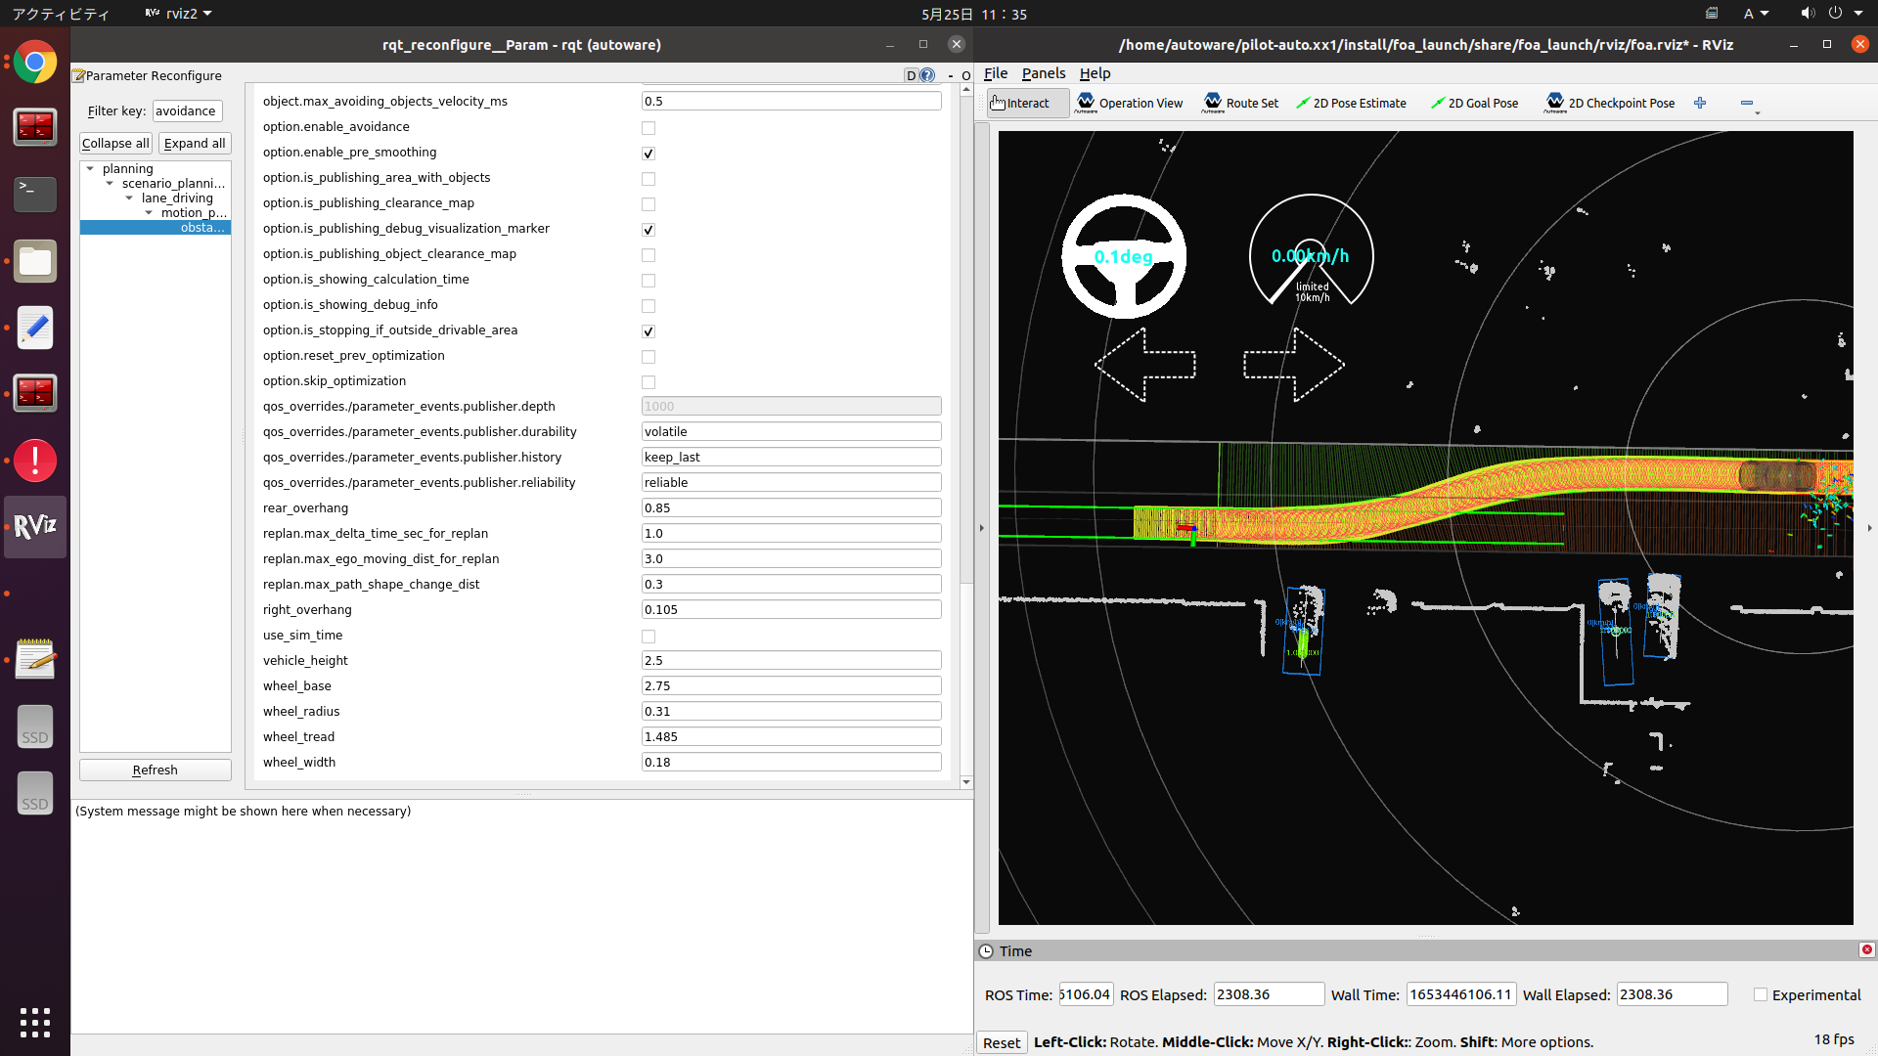Click the rear_overhang value field

point(790,507)
